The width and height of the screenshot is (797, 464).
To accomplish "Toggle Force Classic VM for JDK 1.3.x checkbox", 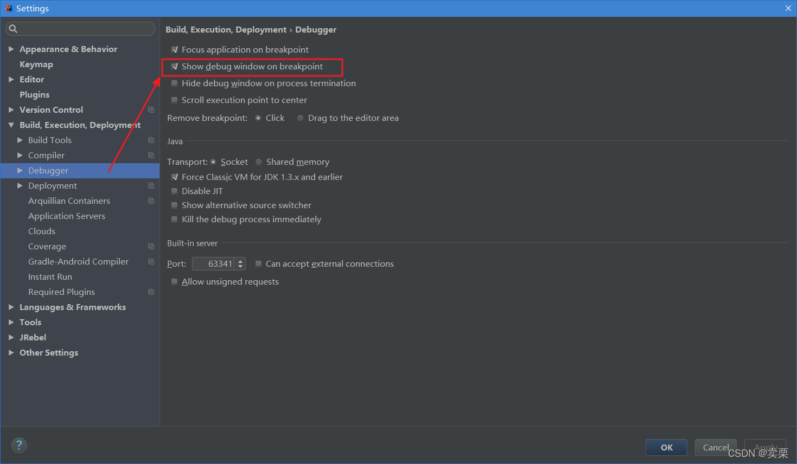I will [x=175, y=177].
